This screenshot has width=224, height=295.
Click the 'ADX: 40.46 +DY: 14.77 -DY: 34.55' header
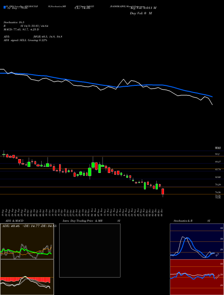(x=29, y=226)
